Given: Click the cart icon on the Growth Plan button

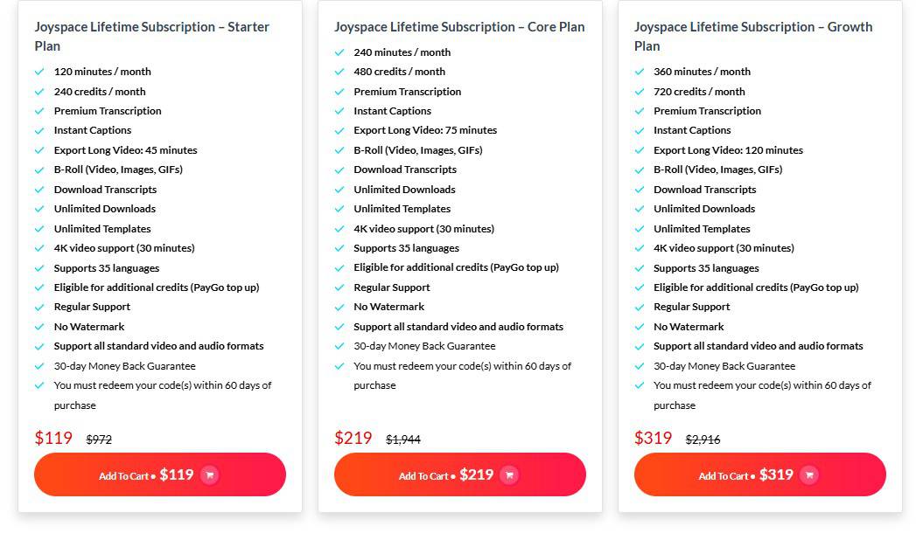Looking at the screenshot, I should 809,474.
